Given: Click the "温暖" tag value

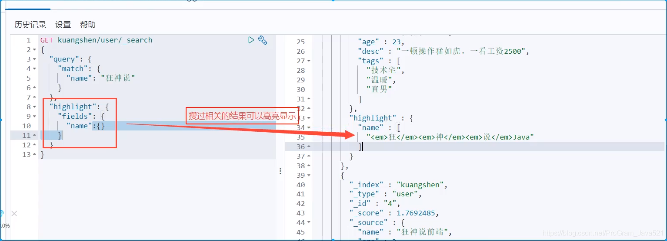Looking at the screenshot, I should coord(381,80).
